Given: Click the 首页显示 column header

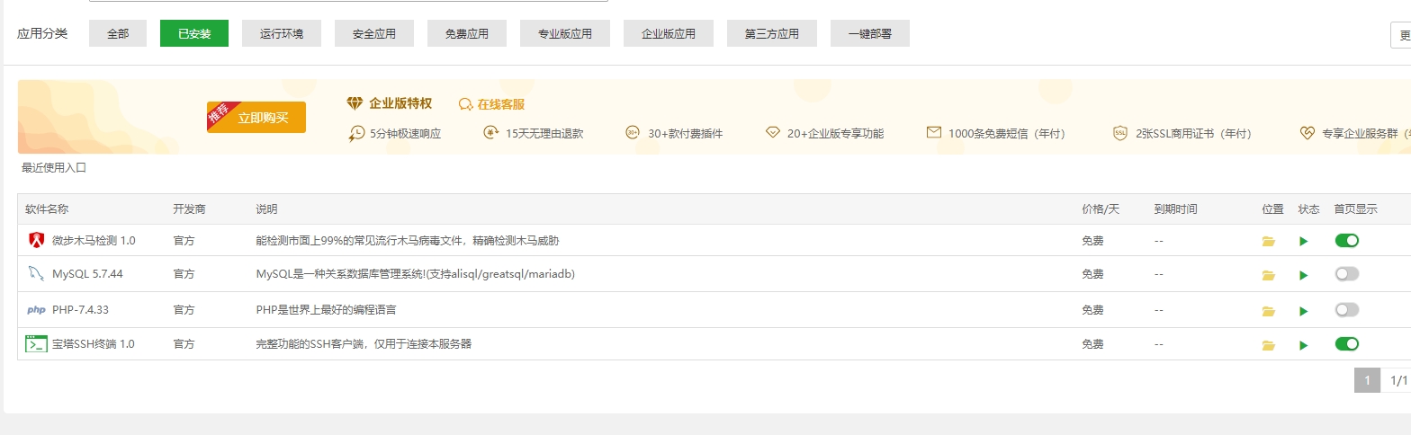Looking at the screenshot, I should click(1356, 209).
